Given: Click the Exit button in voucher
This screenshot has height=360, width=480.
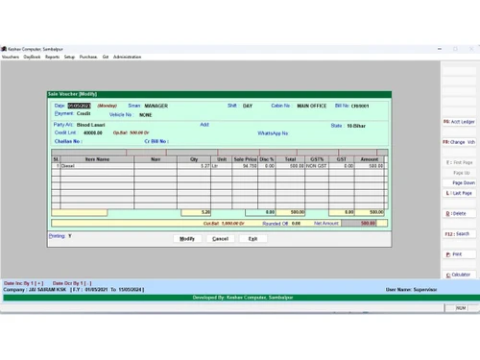Looking at the screenshot, I should [252, 239].
